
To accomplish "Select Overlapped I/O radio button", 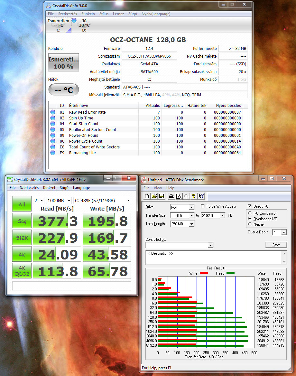I will pyautogui.click(x=250, y=219).
